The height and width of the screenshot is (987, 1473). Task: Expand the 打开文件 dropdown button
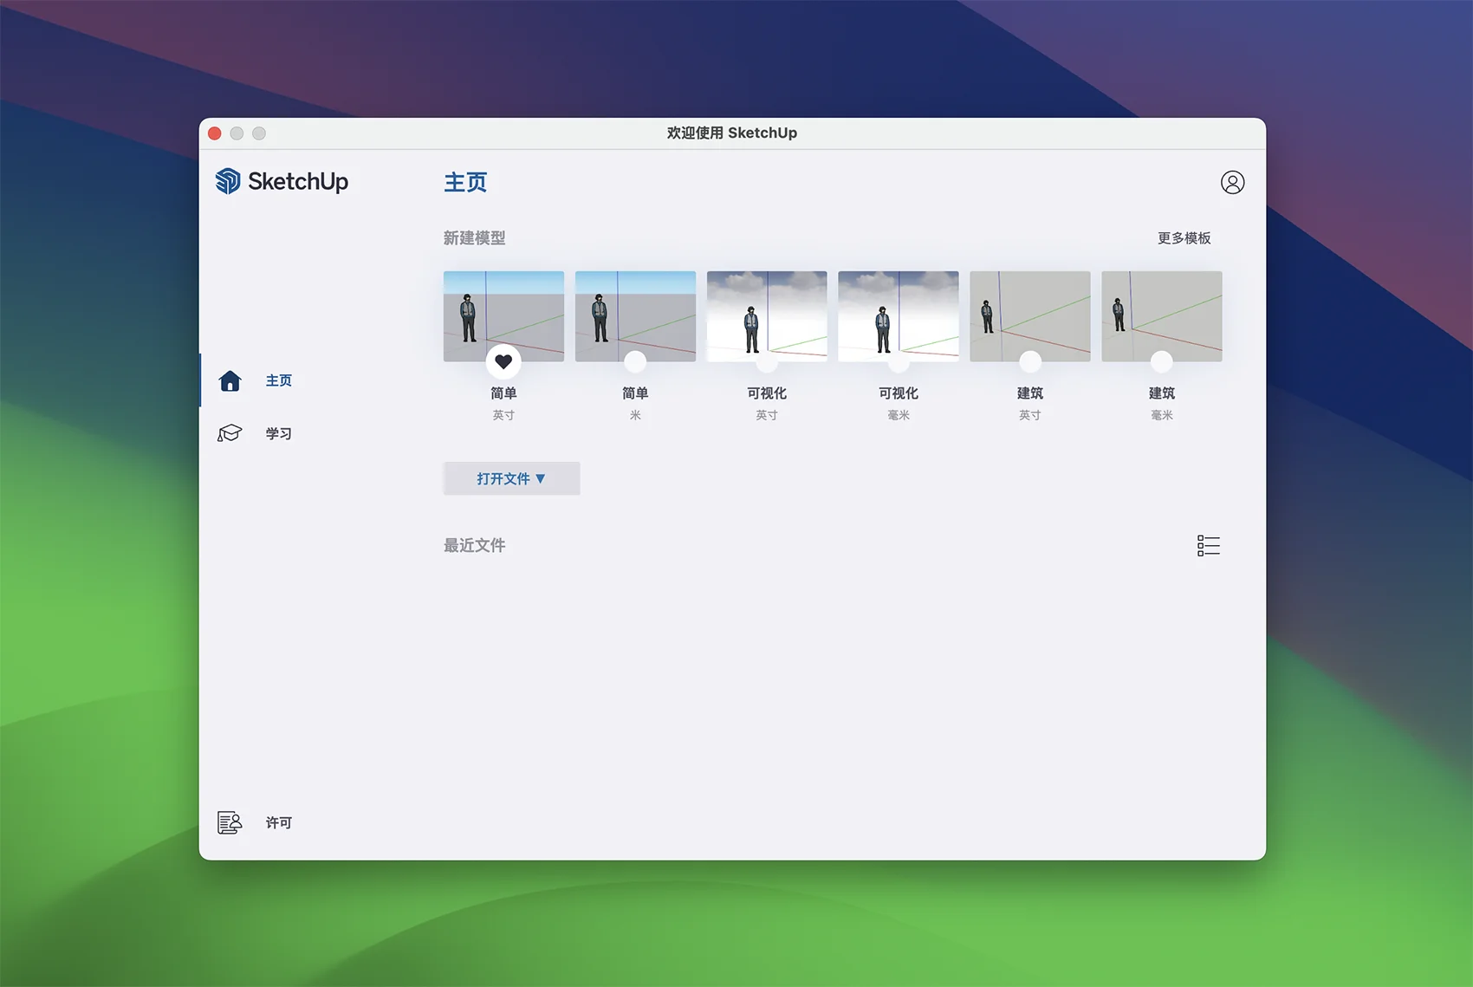(x=511, y=478)
